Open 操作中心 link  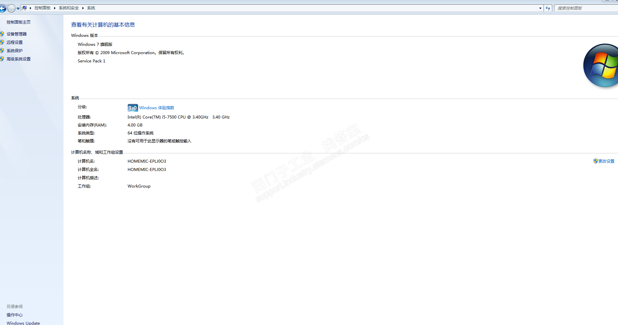point(15,315)
